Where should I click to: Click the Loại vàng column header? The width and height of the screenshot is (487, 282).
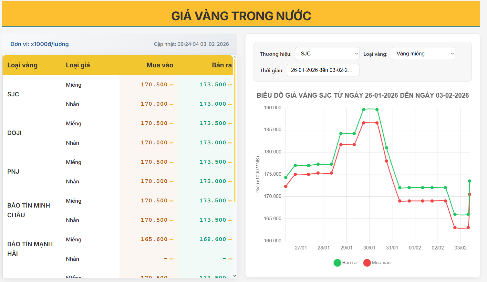click(x=23, y=65)
